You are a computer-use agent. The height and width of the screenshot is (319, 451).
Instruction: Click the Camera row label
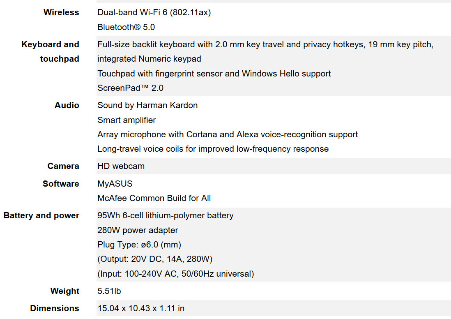(x=63, y=166)
